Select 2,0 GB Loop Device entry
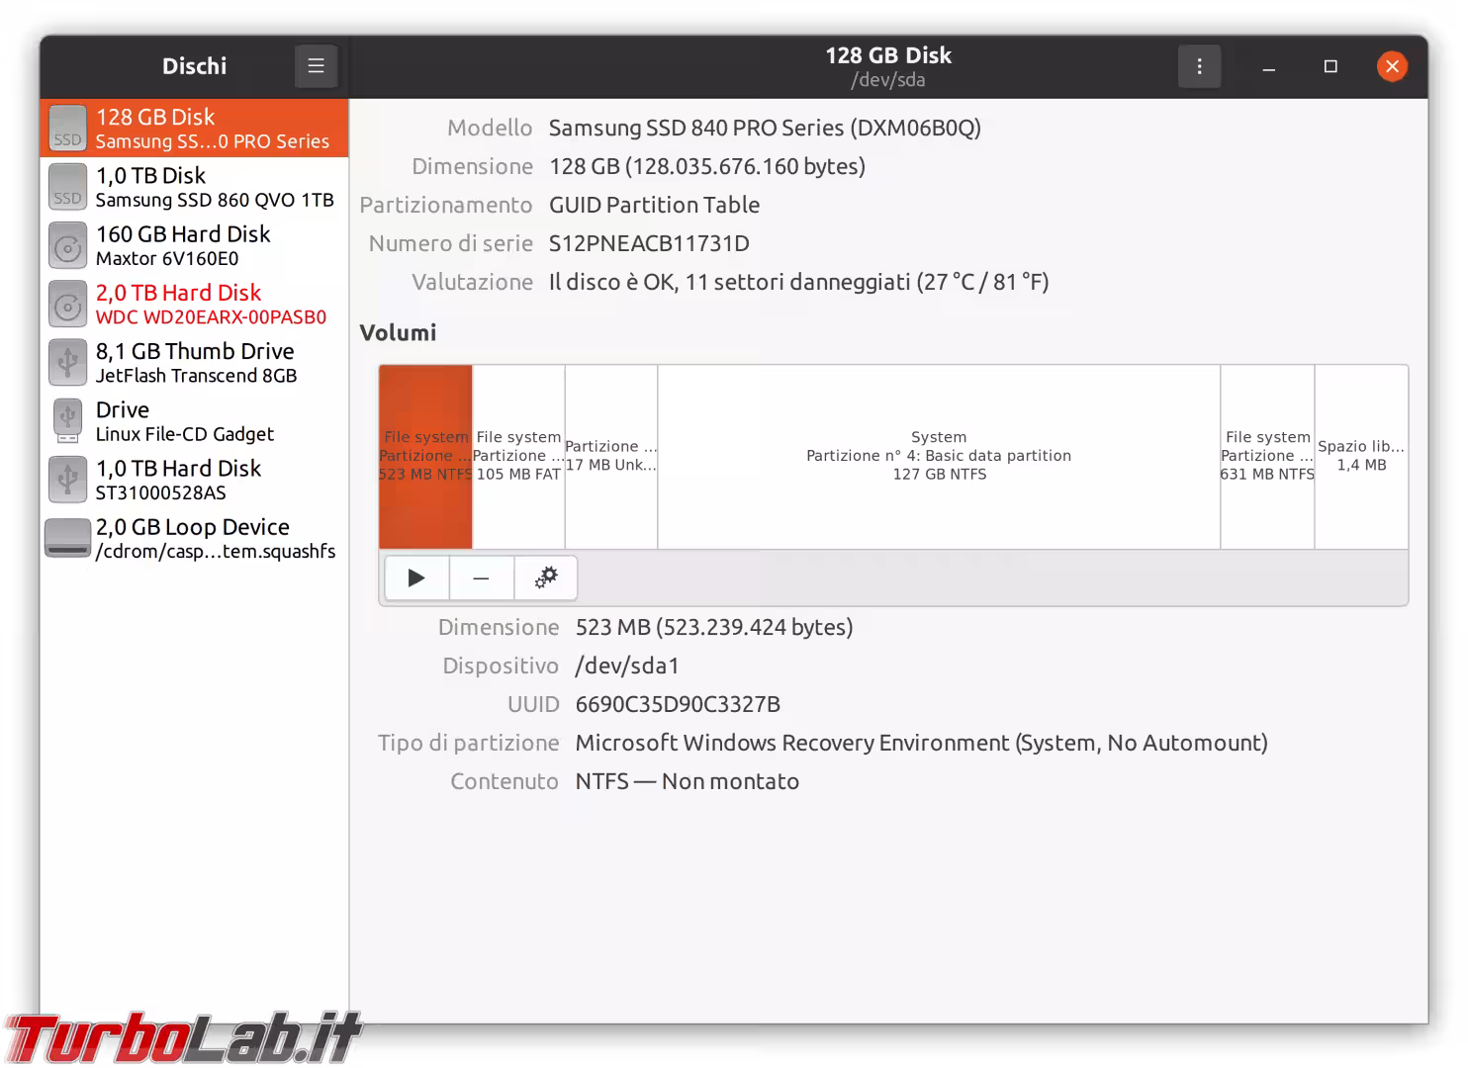Image resolution: width=1468 pixels, height=1068 pixels. 194,538
